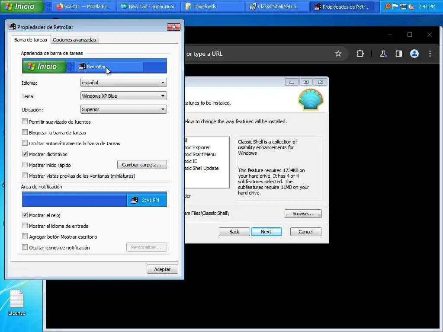Select Classic IE in setup feature tree
The image size is (443, 332).
click(x=191, y=161)
